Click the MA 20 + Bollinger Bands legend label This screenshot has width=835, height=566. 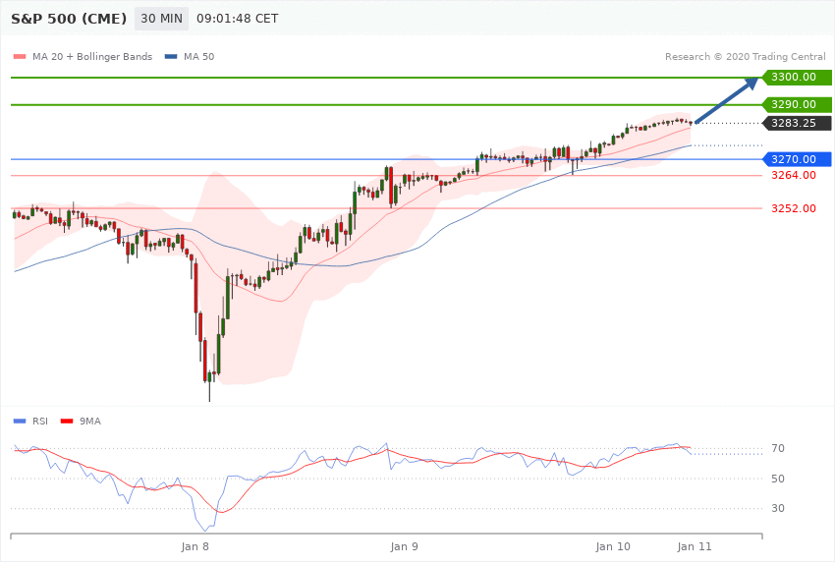(92, 57)
